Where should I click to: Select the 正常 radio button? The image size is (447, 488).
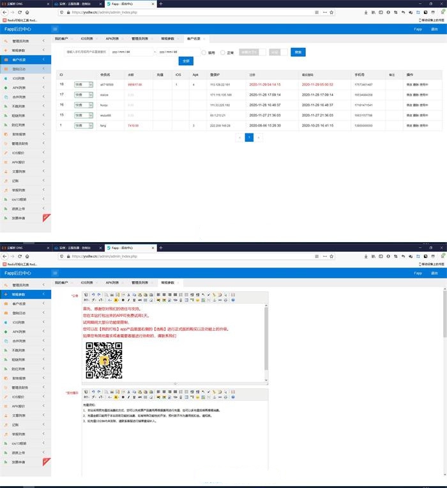(x=223, y=52)
